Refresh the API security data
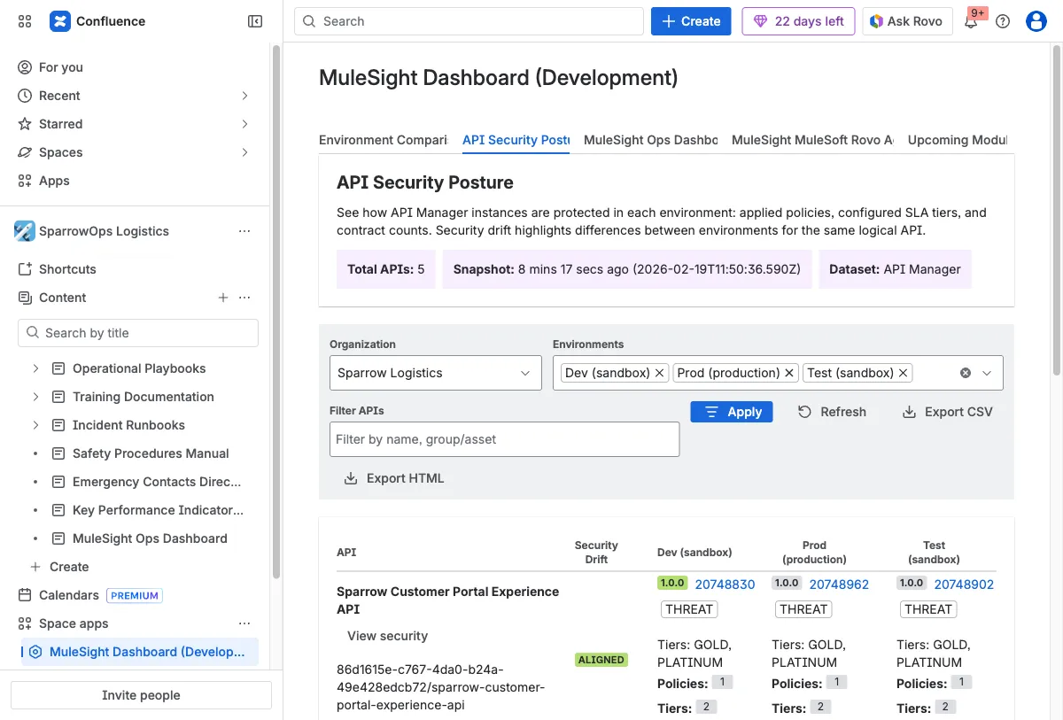This screenshot has width=1063, height=720. (832, 412)
